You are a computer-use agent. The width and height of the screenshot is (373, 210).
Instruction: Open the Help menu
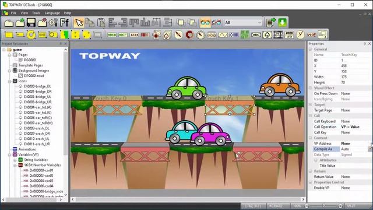pyautogui.click(x=68, y=13)
